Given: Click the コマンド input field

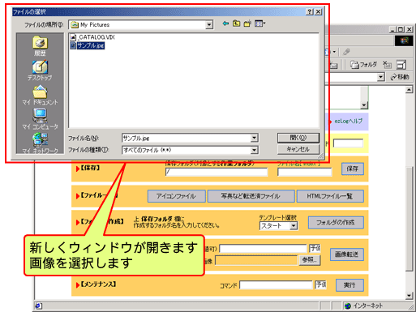Looking at the screenshot, I should (x=276, y=285).
